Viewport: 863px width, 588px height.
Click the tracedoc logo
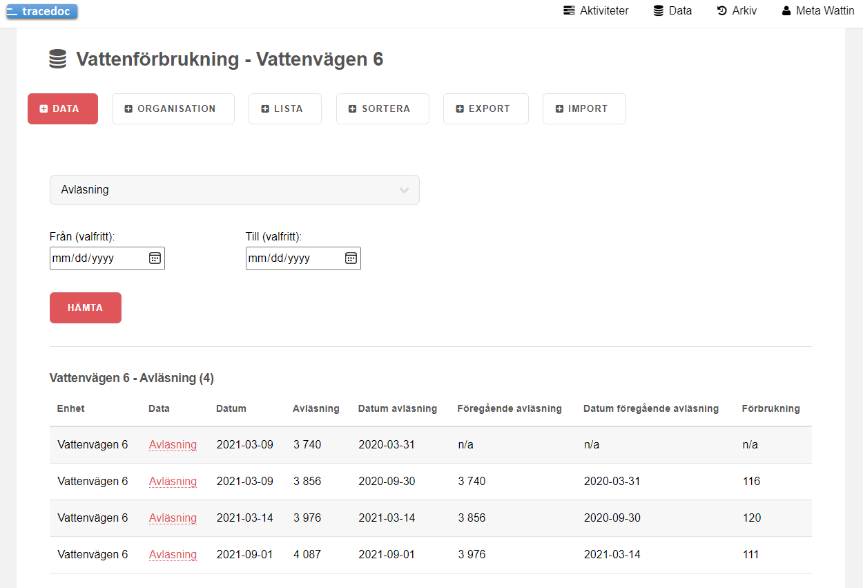click(x=42, y=12)
